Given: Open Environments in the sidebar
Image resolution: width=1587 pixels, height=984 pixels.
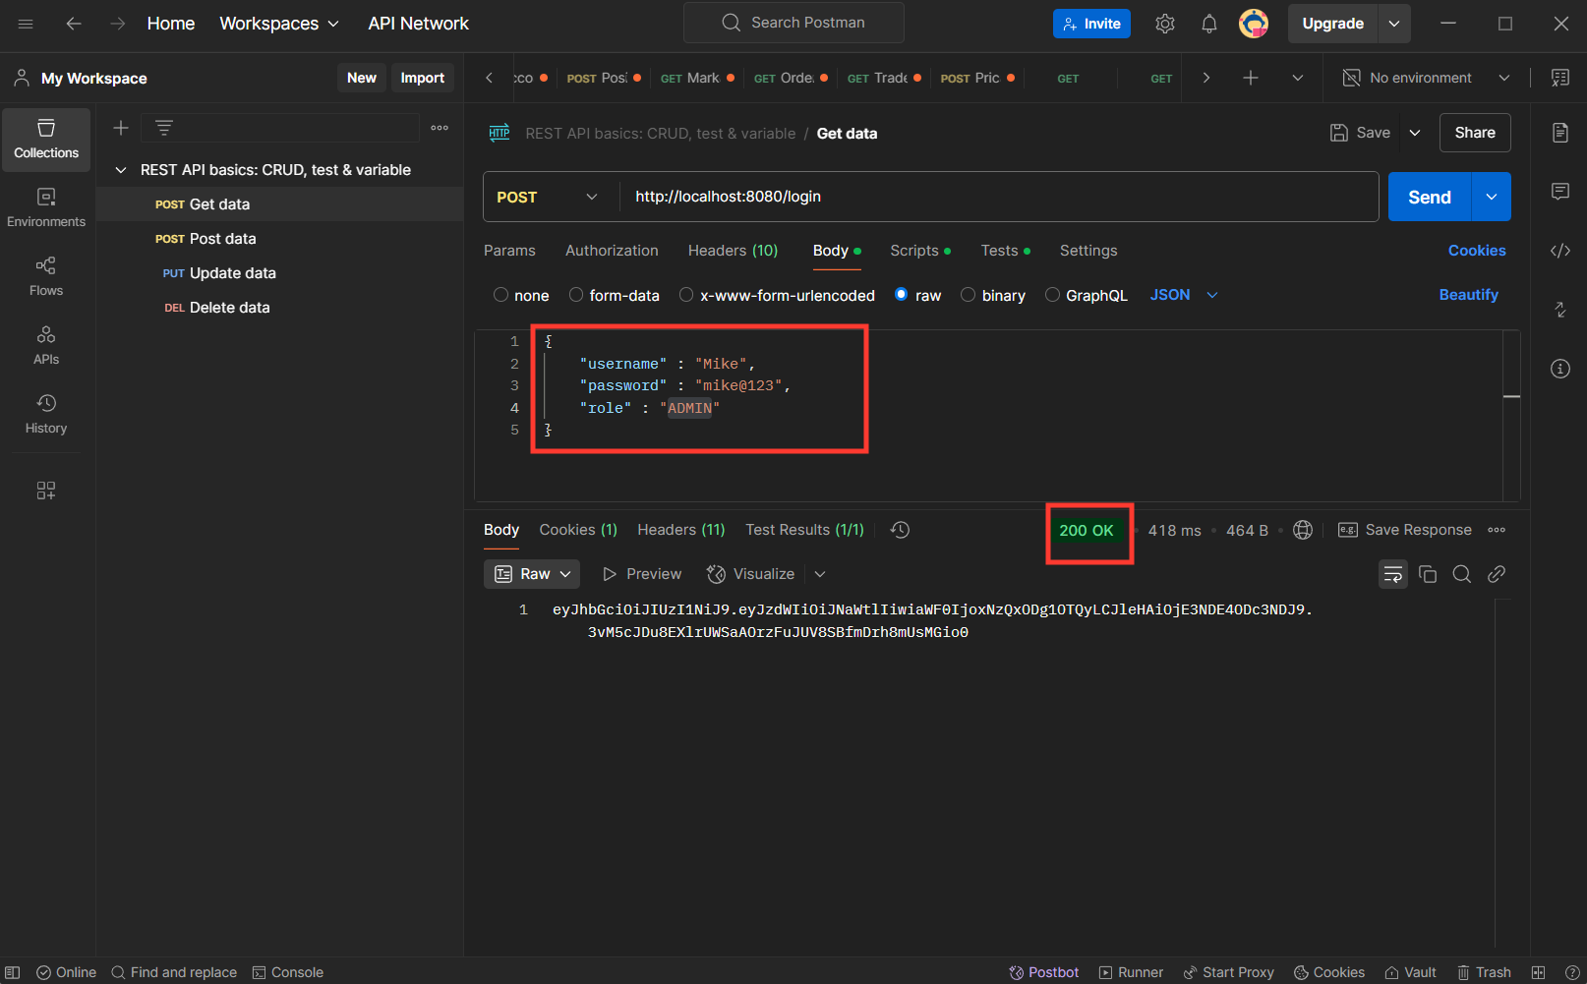Looking at the screenshot, I should (x=46, y=208).
